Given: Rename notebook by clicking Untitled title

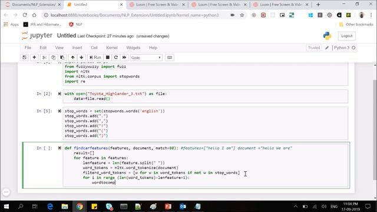Looking at the screenshot, I should [67, 35].
